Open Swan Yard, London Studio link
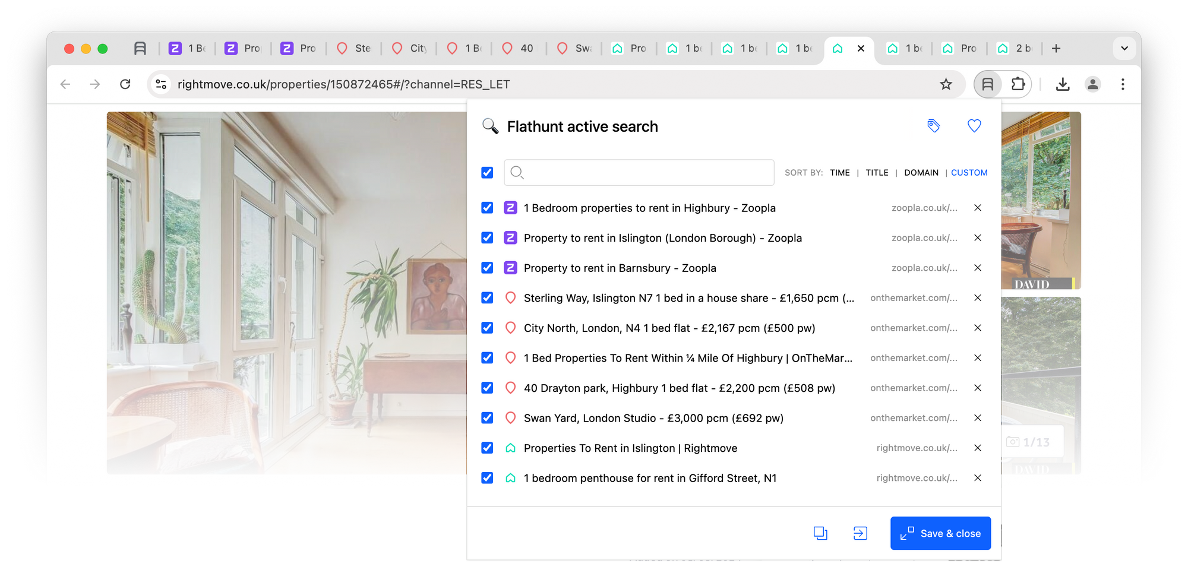The height and width of the screenshot is (567, 1188). pyautogui.click(x=653, y=418)
